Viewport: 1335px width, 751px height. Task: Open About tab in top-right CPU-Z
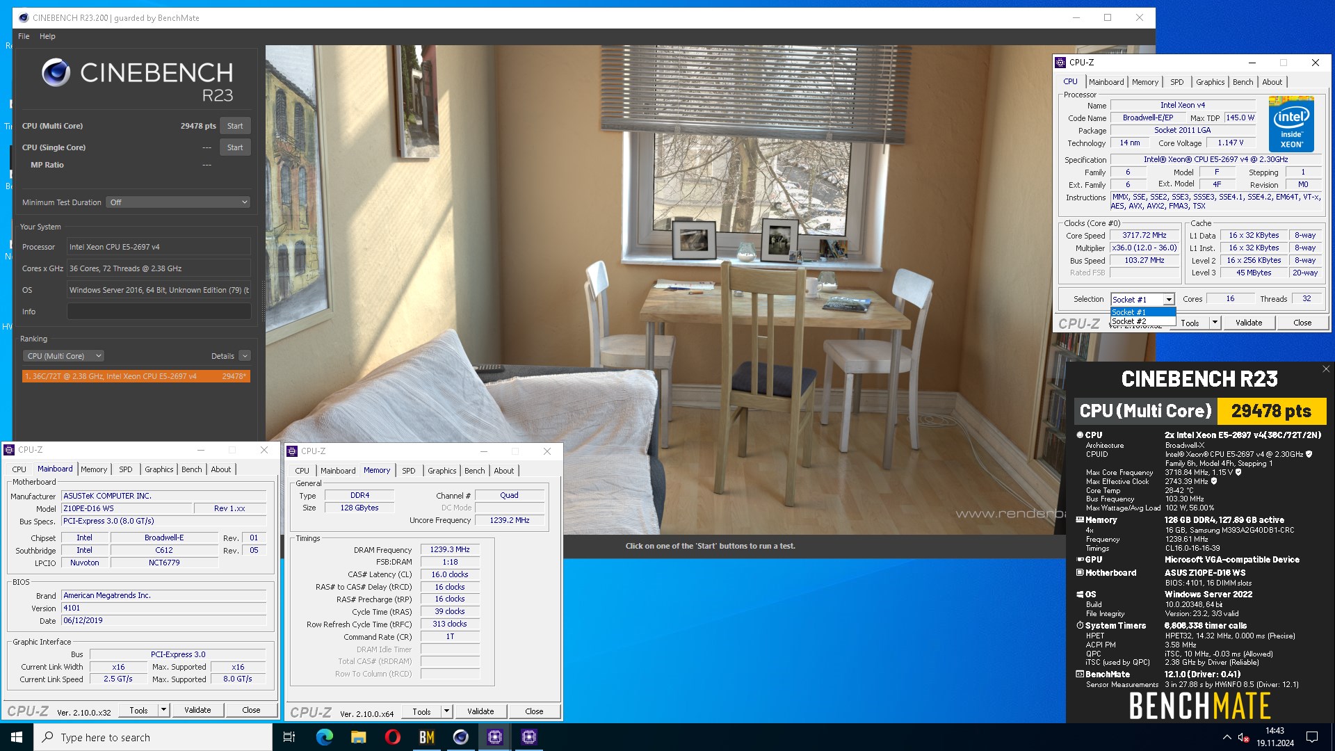tap(1272, 82)
